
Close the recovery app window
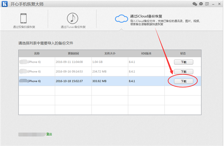point(220,4)
